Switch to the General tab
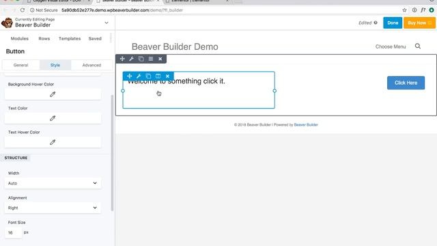 click(x=21, y=65)
